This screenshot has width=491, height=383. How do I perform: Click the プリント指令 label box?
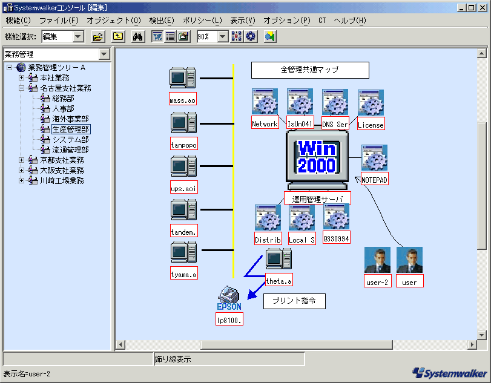point(294,301)
